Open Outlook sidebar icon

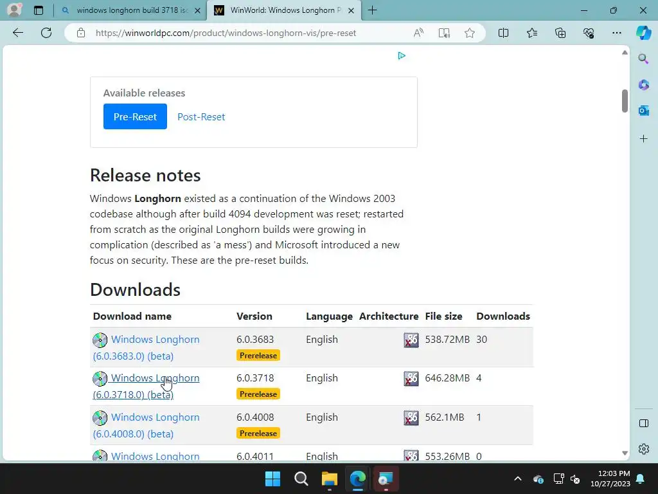click(643, 111)
